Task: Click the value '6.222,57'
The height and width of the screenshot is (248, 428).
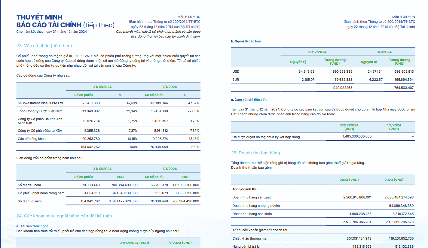Action: tap(376, 80)
